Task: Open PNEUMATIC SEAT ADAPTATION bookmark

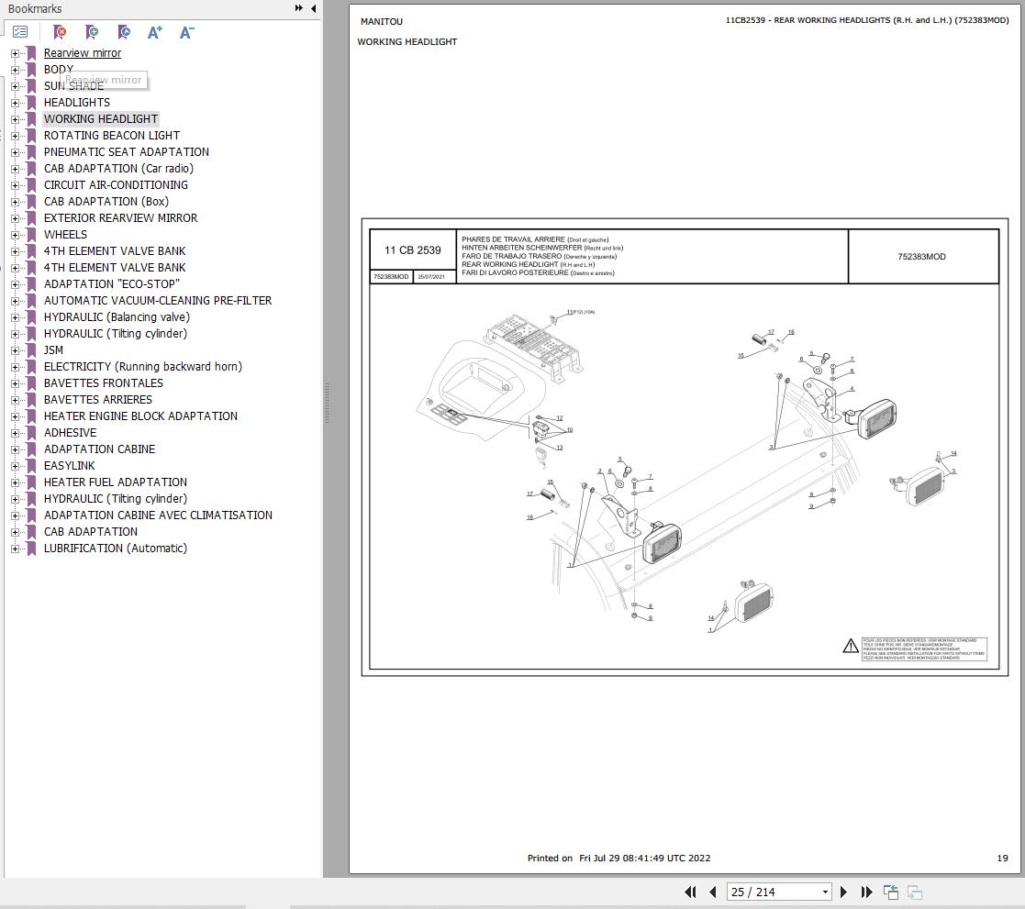Action: 126,151
